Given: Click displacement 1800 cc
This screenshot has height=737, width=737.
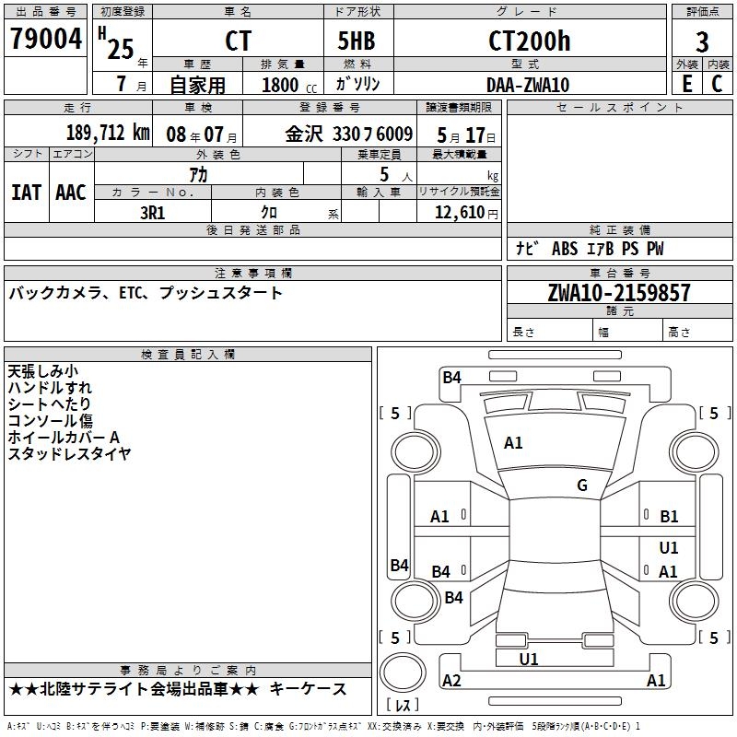Looking at the screenshot, I should tap(289, 85).
